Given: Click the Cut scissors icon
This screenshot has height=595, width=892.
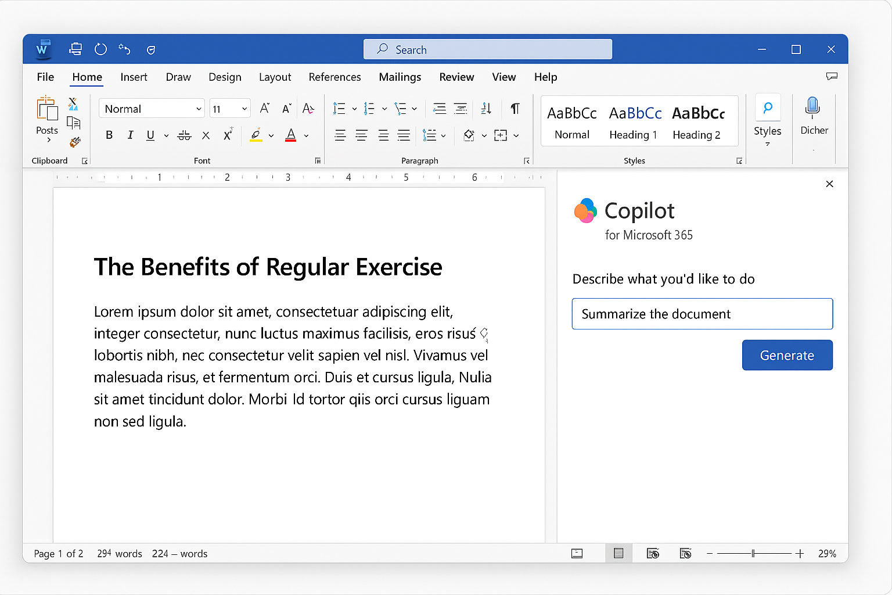Looking at the screenshot, I should coord(73,104).
